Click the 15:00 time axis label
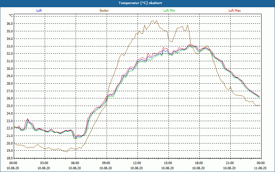 coord(168,163)
